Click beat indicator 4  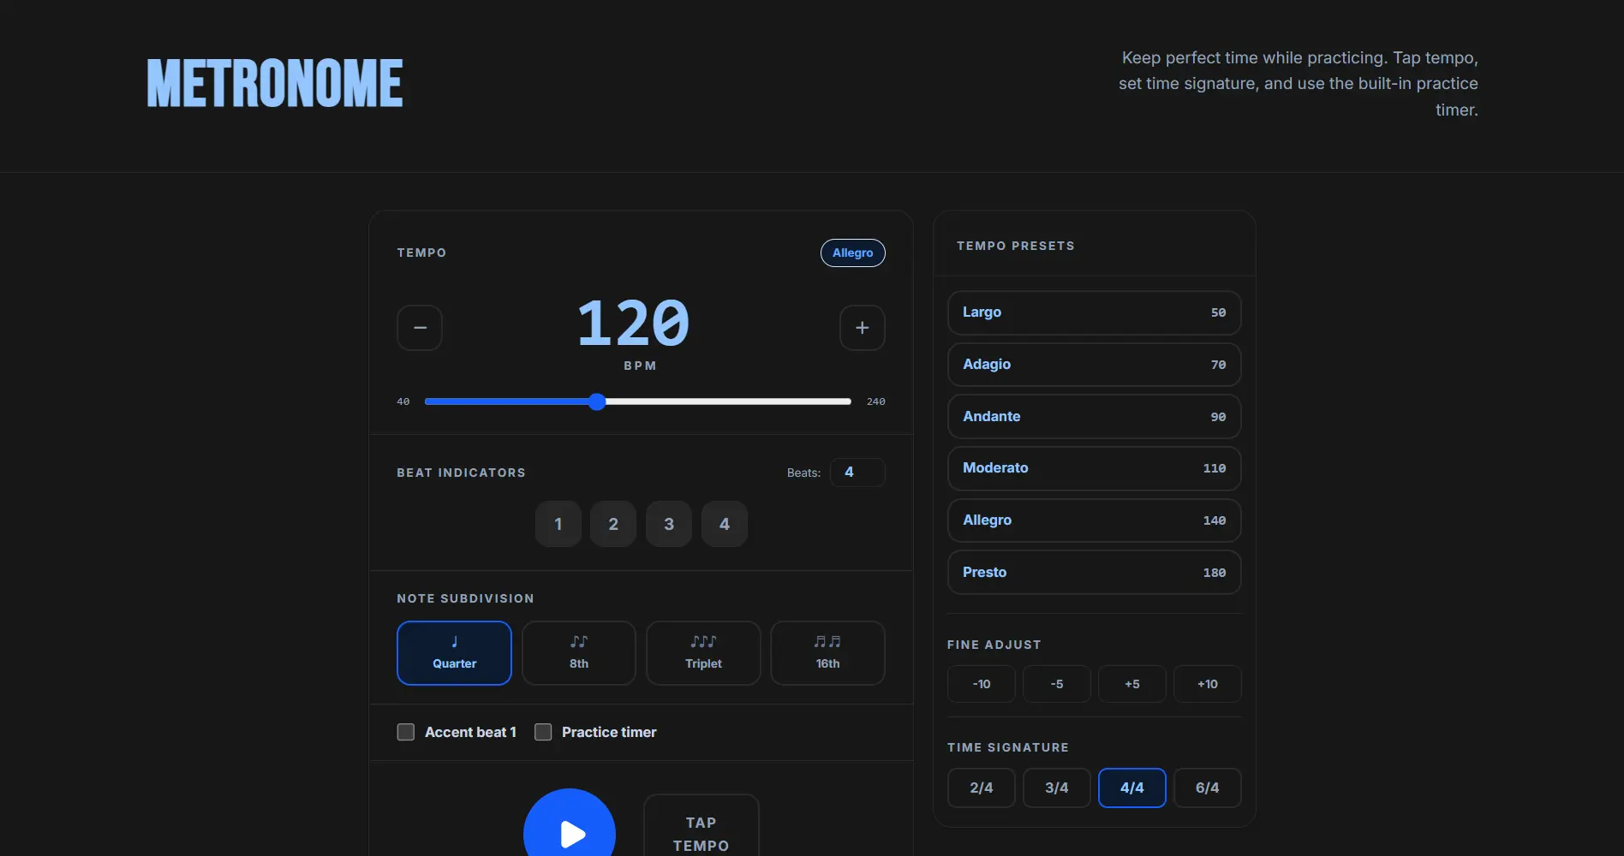(725, 524)
